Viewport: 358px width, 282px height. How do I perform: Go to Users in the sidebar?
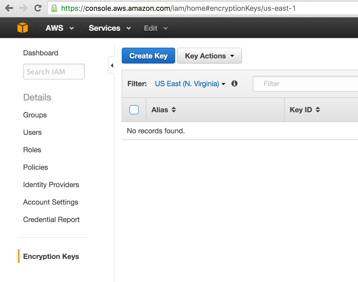pos(32,132)
